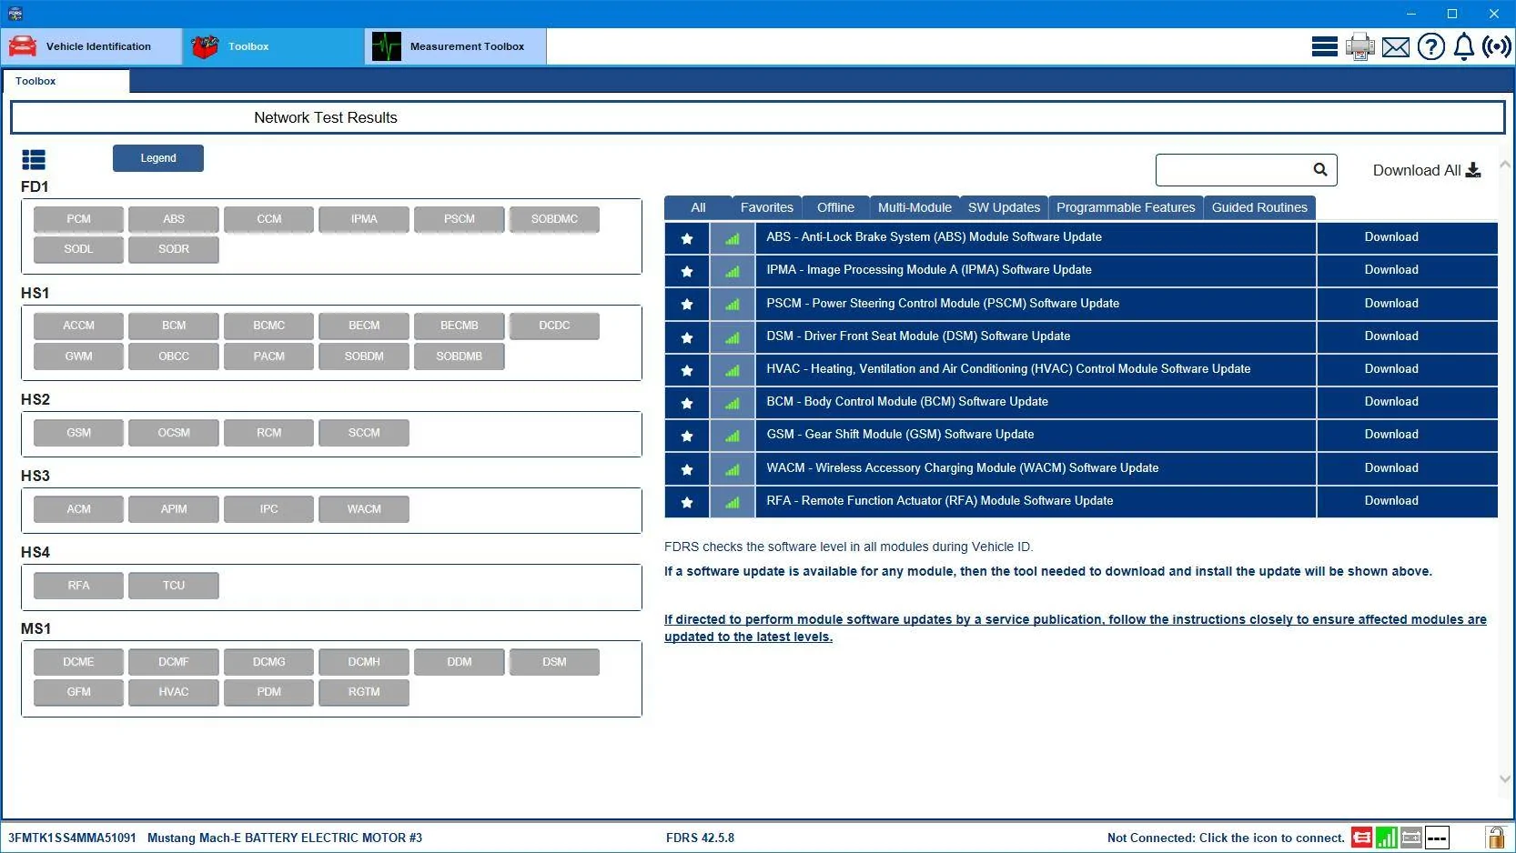Click the scroll down arrow of the update list
The image size is (1516, 853).
tap(1504, 779)
